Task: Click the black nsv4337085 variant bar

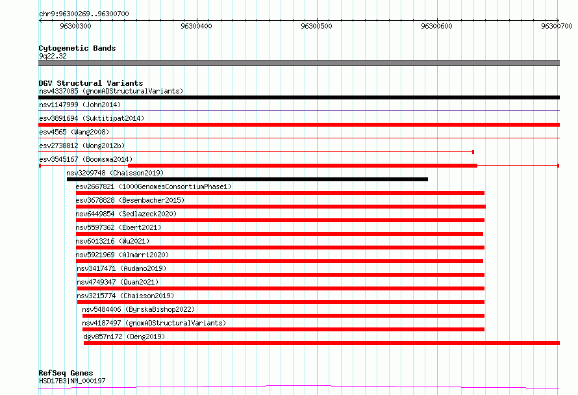Action: pyautogui.click(x=299, y=97)
